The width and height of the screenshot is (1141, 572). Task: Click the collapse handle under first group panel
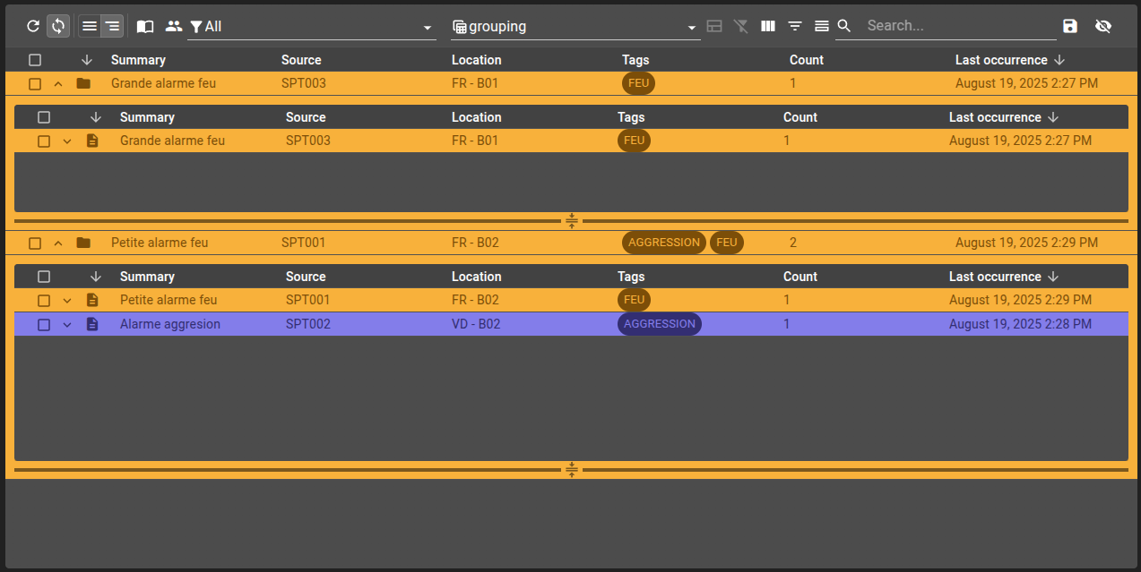(x=572, y=220)
